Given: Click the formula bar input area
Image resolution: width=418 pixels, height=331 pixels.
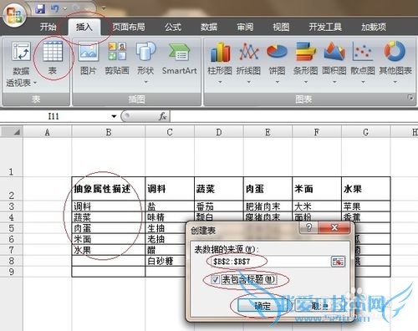Looking at the screenshot, I should 294,116.
